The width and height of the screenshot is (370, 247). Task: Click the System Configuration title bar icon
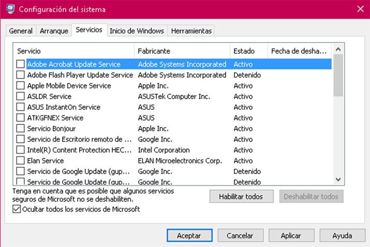(10, 9)
